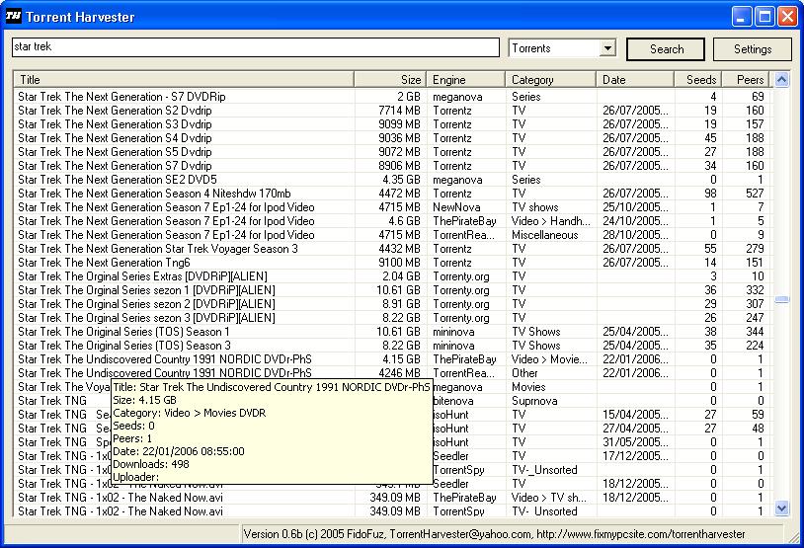The height and width of the screenshot is (548, 804).
Task: Open the Settings dialog button
Action: pyautogui.click(x=752, y=49)
